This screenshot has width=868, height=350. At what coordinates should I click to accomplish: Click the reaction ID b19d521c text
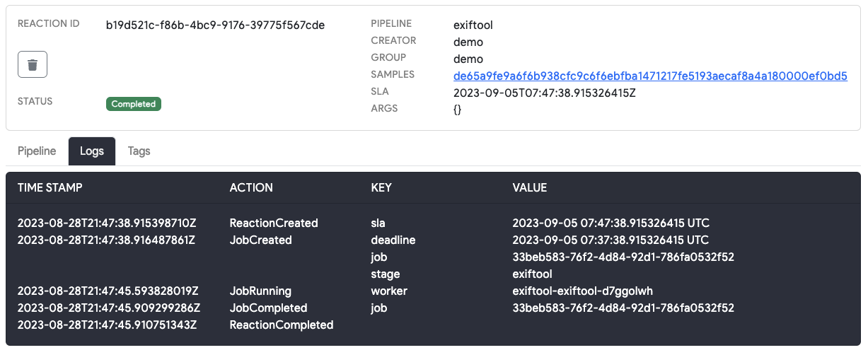215,25
